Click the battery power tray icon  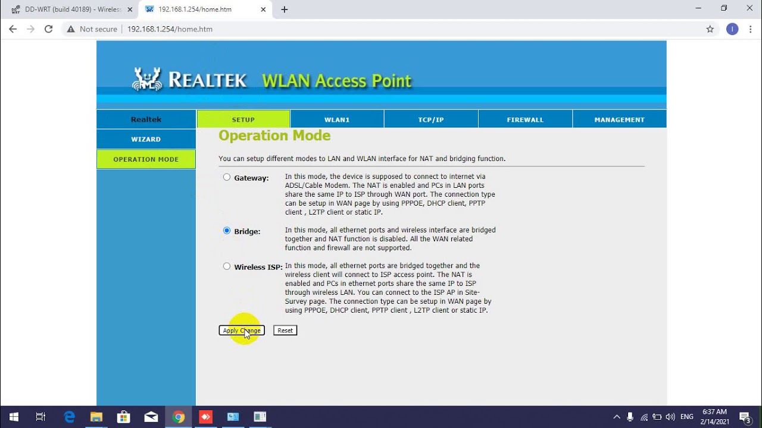[x=657, y=417]
